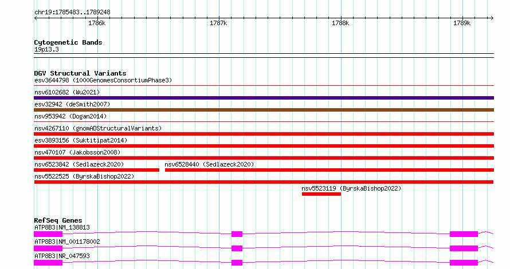Click the leftmost exon of ATP8B3|NM_138813
Image resolution: width=510 pixels, height=269 pixels.
[x=48, y=234]
